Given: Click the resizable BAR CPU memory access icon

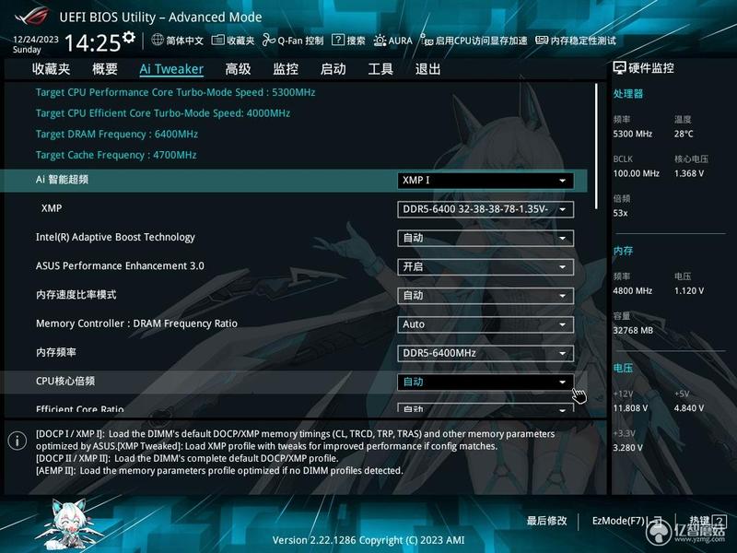Looking at the screenshot, I should pos(427,40).
